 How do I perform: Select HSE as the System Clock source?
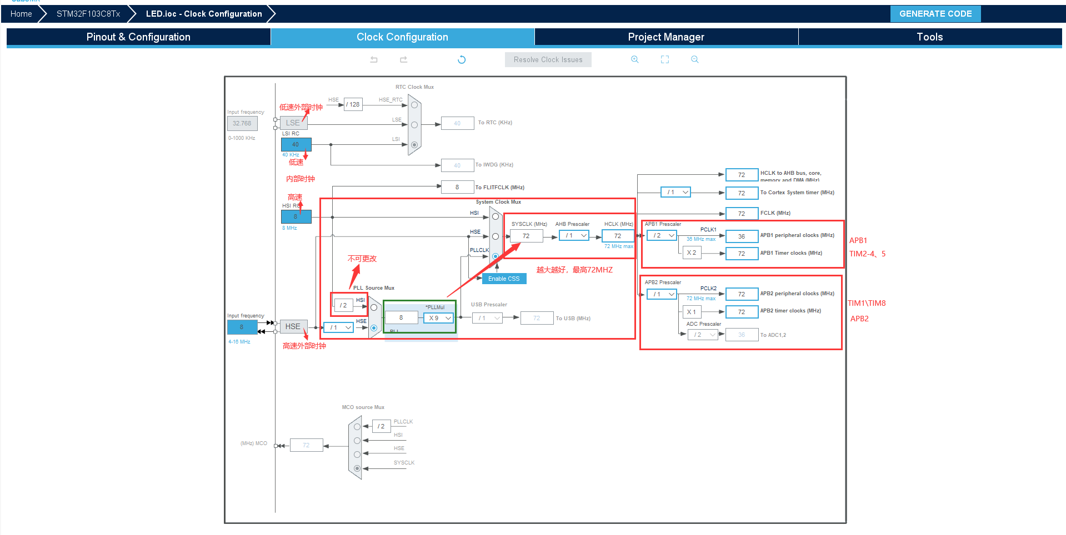click(x=496, y=236)
